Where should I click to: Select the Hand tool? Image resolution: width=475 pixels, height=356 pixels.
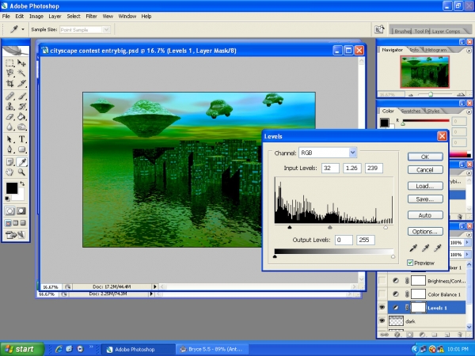pos(9,172)
